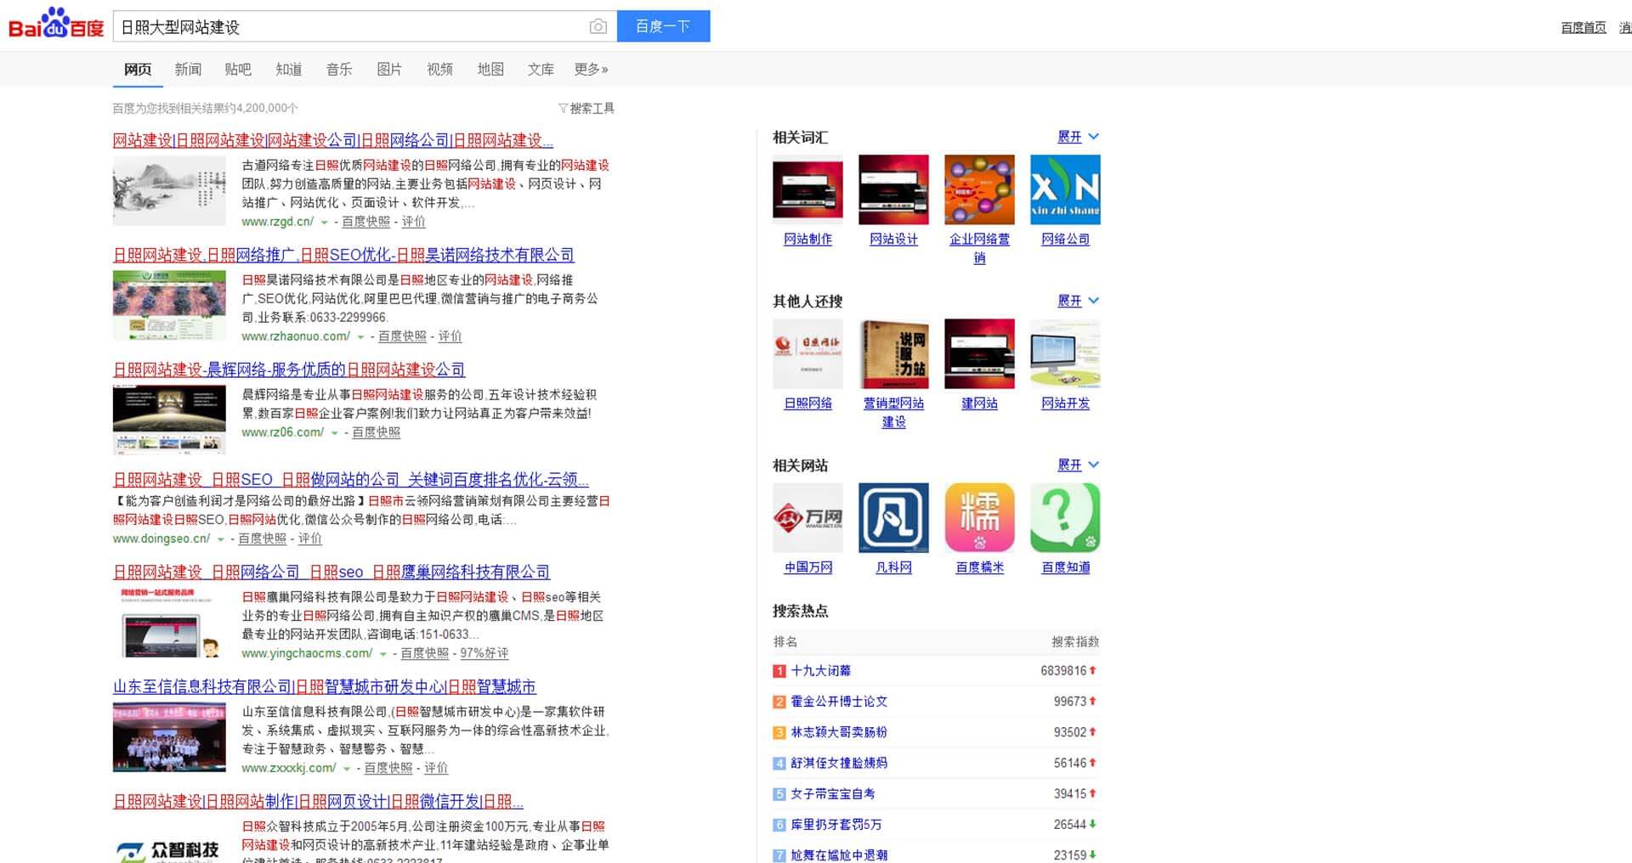Viewport: 1632px width, 863px height.
Task: Click the 网站开发 monitor icon
Action: coord(1065,353)
